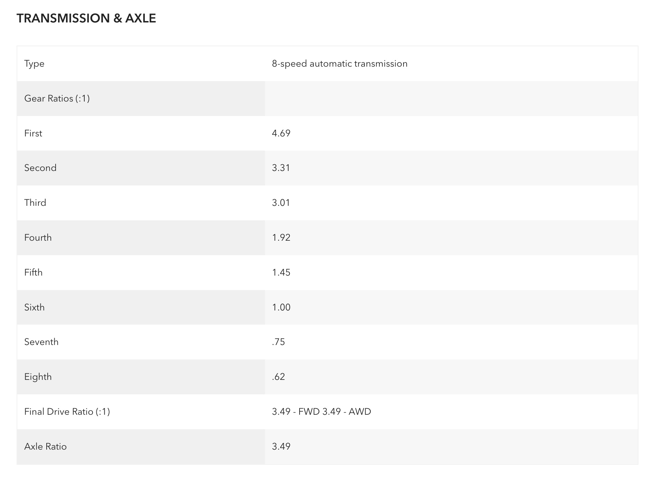Click the TRANSMISSION & AXLE heading
Viewport: 653px width, 480px height.
86,18
